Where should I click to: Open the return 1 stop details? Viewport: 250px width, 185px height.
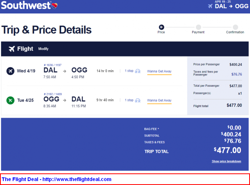(x=129, y=100)
